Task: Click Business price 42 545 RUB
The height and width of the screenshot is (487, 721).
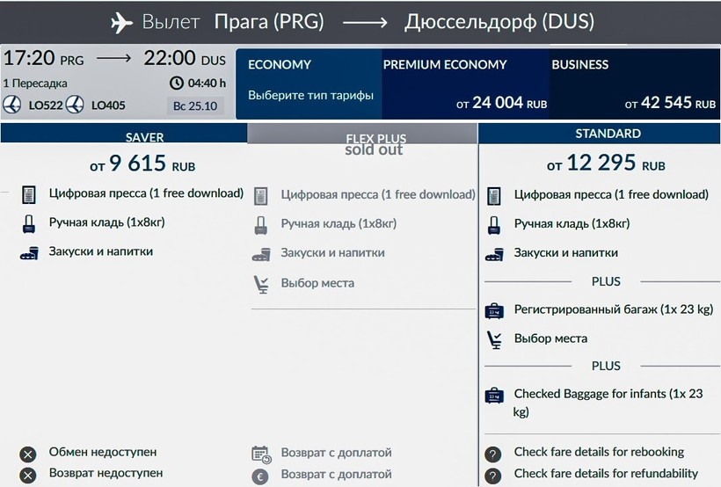Action: point(670,103)
